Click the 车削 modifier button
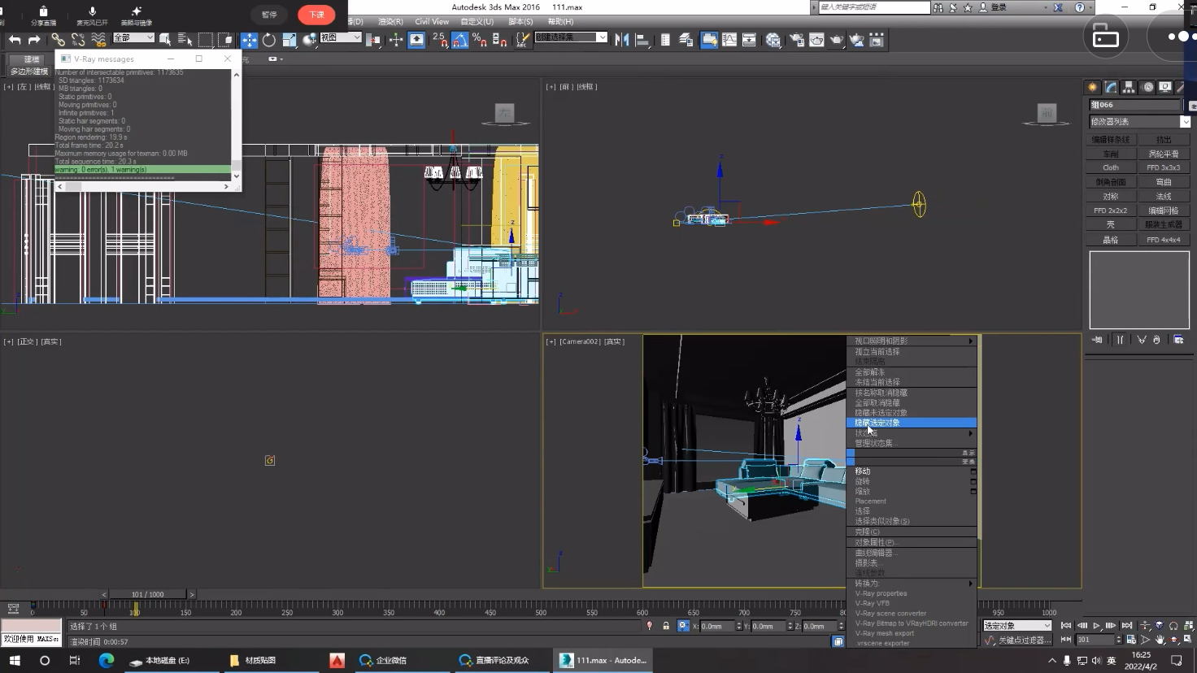This screenshot has height=673, width=1197. pyautogui.click(x=1111, y=154)
